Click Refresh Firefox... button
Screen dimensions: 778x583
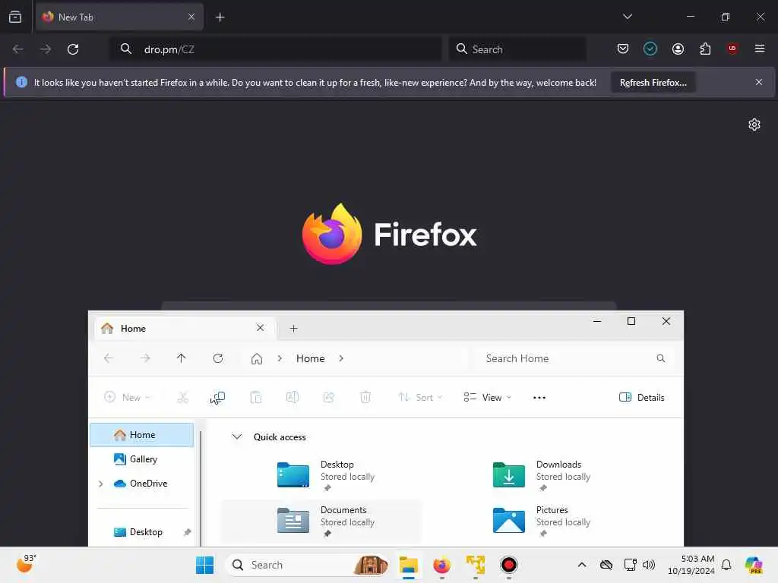(x=653, y=83)
